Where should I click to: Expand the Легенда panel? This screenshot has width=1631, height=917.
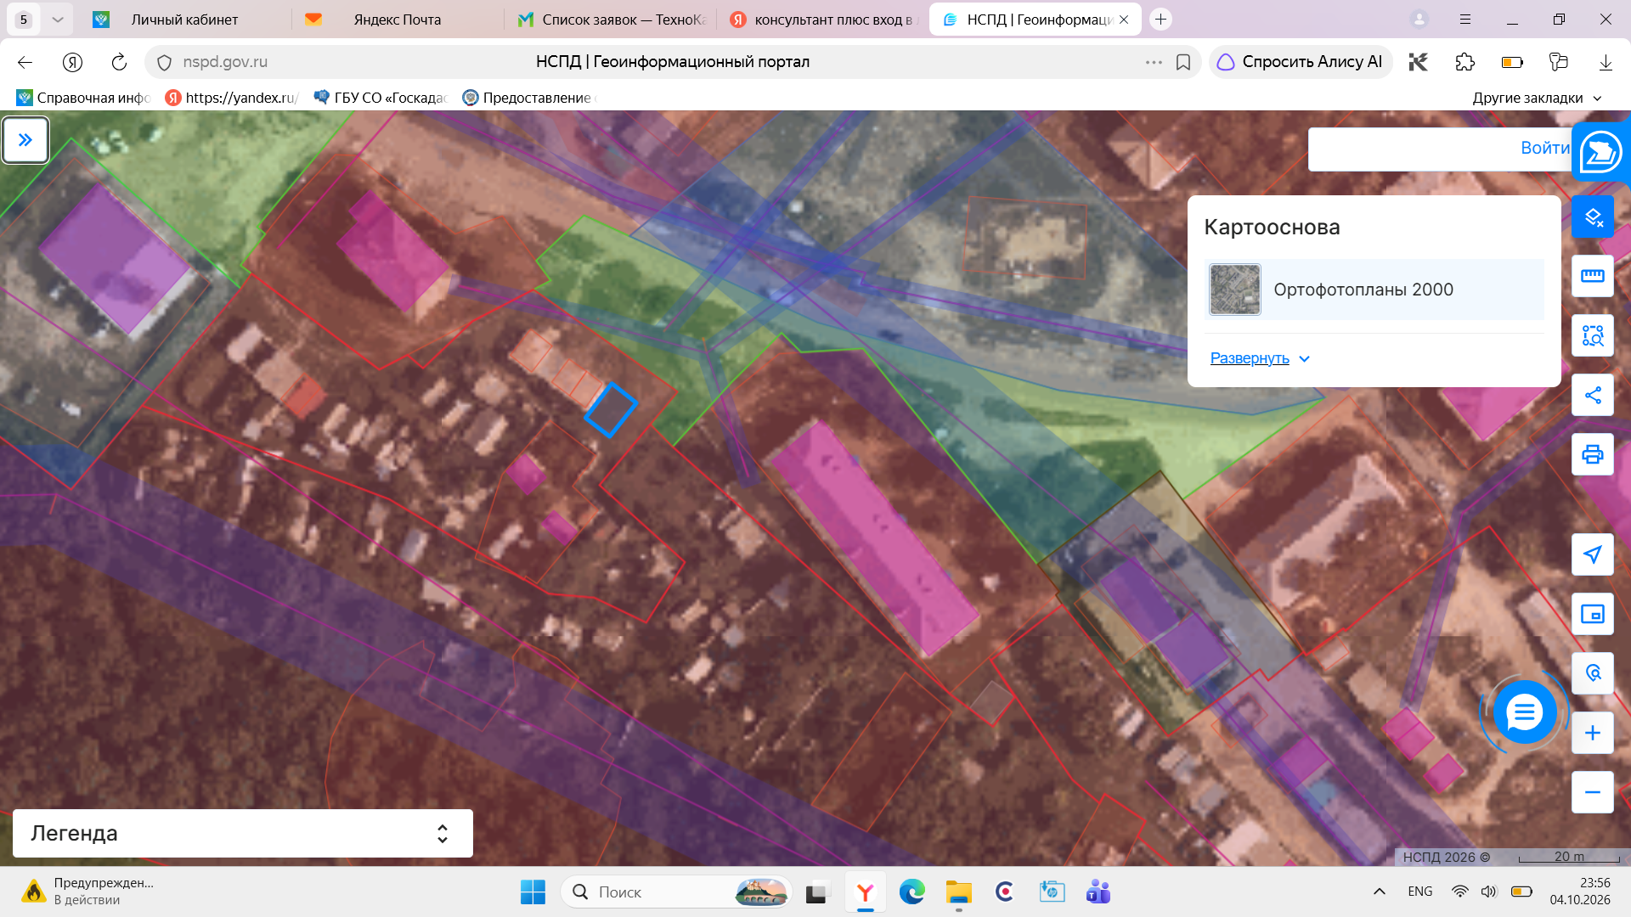tap(243, 833)
